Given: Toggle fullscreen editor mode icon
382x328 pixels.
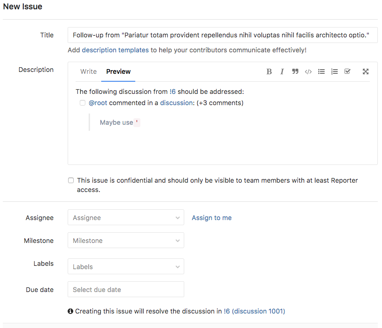Looking at the screenshot, I should click(366, 71).
